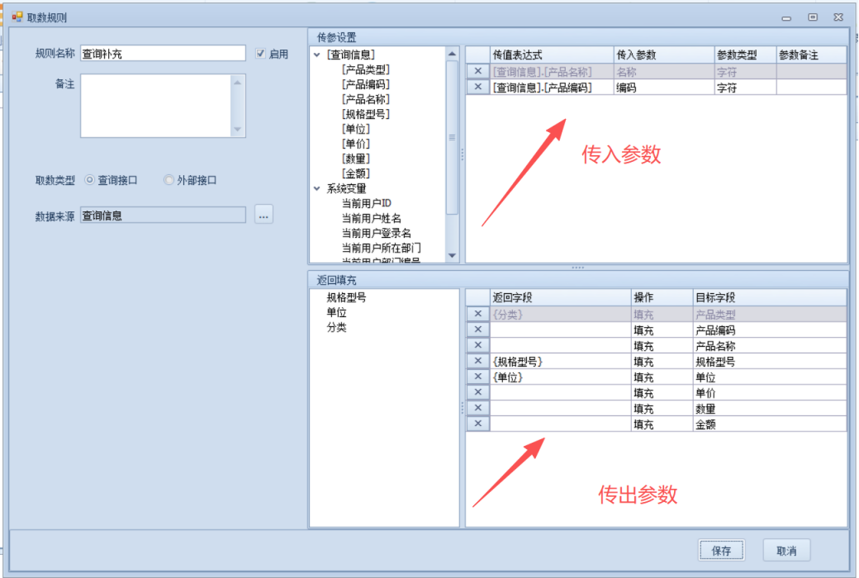This screenshot has height=578, width=859.
Task: Remove the 金额 return fill row
Action: pyautogui.click(x=477, y=424)
